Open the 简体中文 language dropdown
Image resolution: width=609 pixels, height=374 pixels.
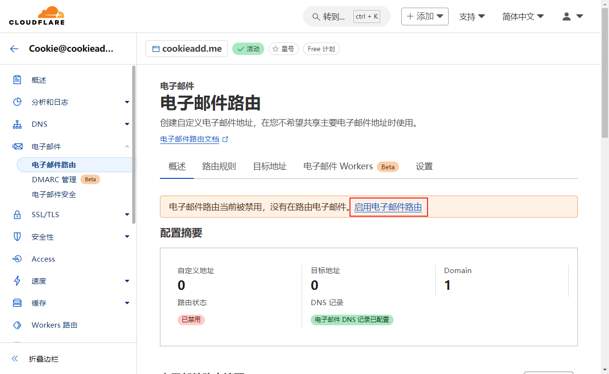click(x=523, y=16)
